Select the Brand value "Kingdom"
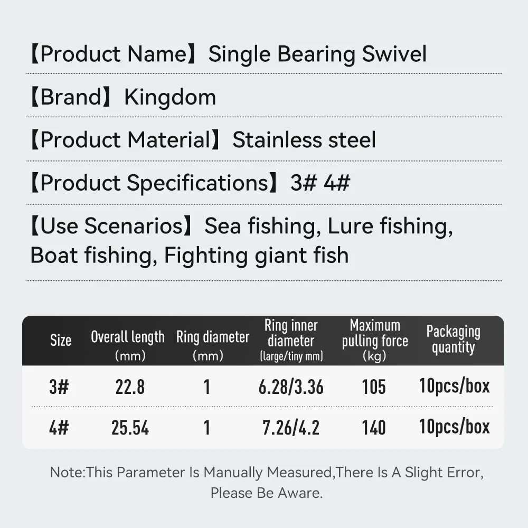 click(x=170, y=97)
